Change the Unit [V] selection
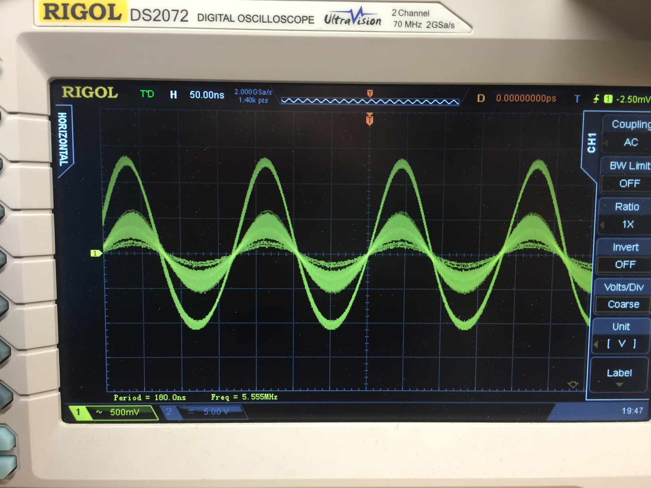The width and height of the screenshot is (651, 488). pos(621,335)
